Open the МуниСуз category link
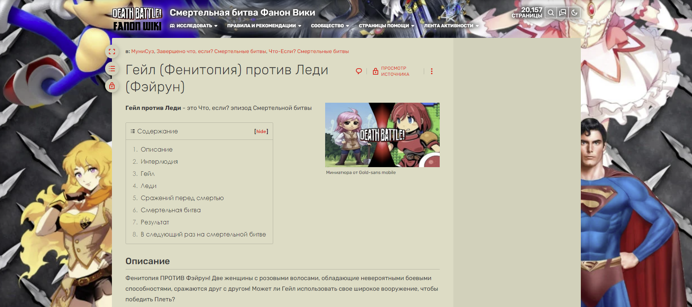The width and height of the screenshot is (692, 307). (142, 52)
